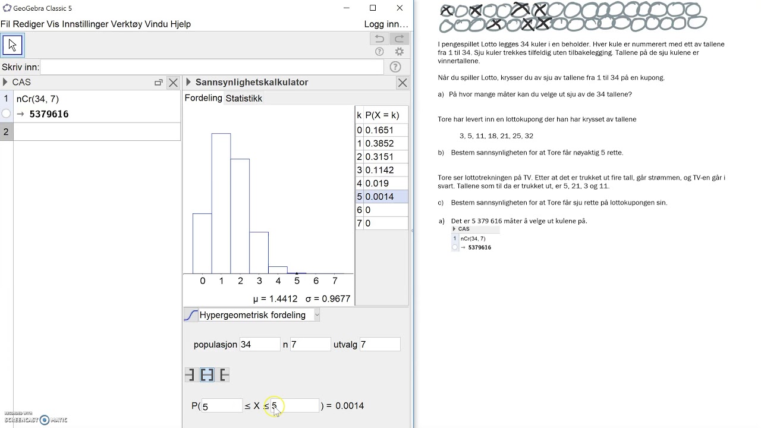Undo the last action
The width and height of the screenshot is (761, 428).
coord(379,39)
